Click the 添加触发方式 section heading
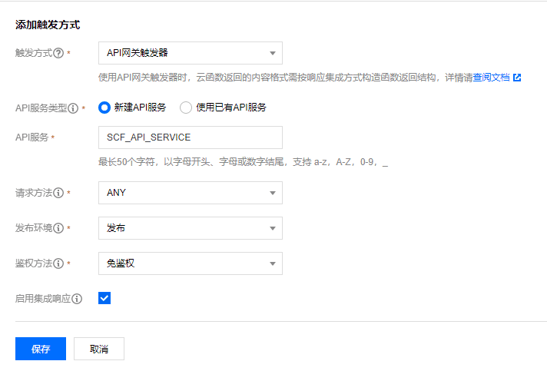Screen dimensions: 547x371 coord(48,25)
